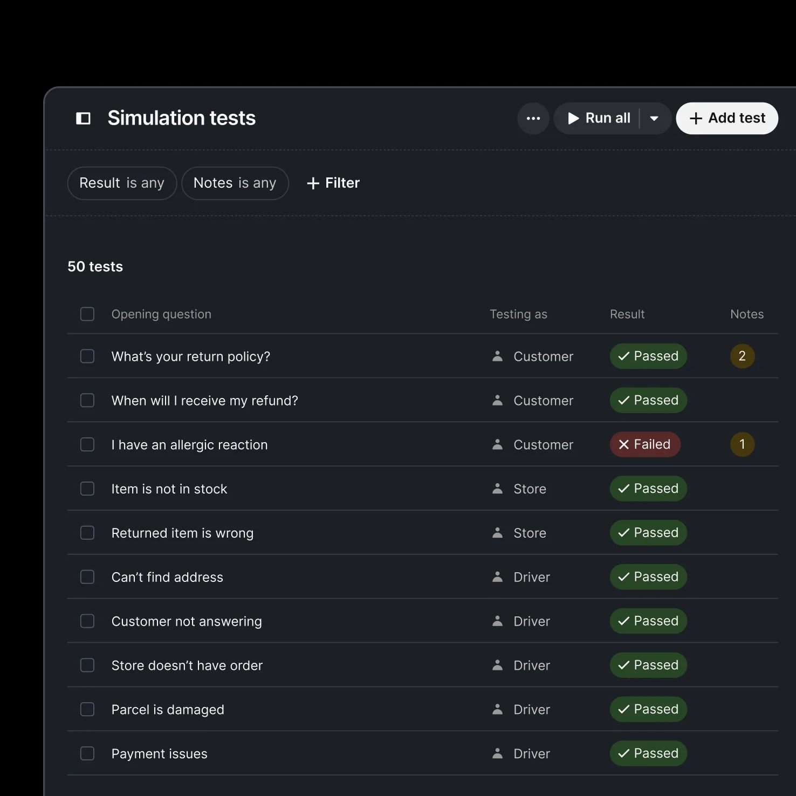Click the notes count badge on allergic reaction row
Image resolution: width=796 pixels, height=796 pixels.
[743, 444]
